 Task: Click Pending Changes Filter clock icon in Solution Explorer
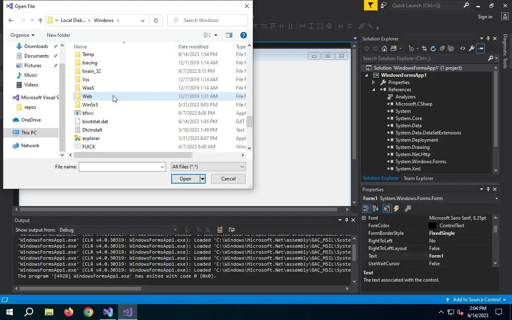click(411, 48)
